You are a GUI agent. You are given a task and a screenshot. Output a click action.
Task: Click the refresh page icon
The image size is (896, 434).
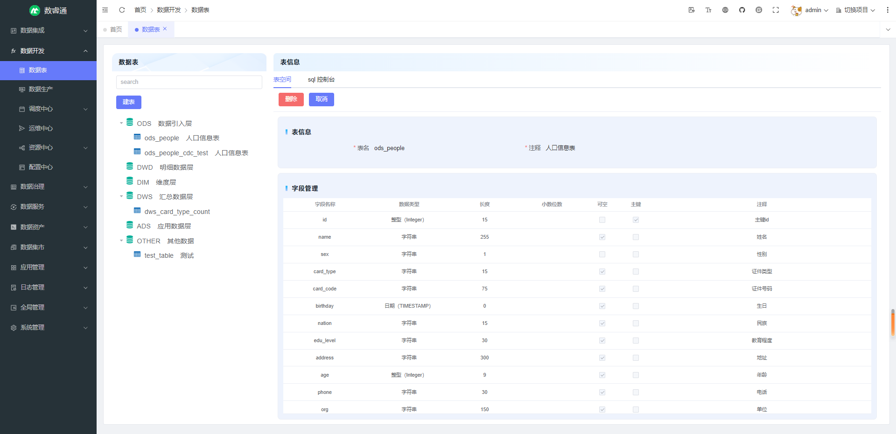[122, 10]
